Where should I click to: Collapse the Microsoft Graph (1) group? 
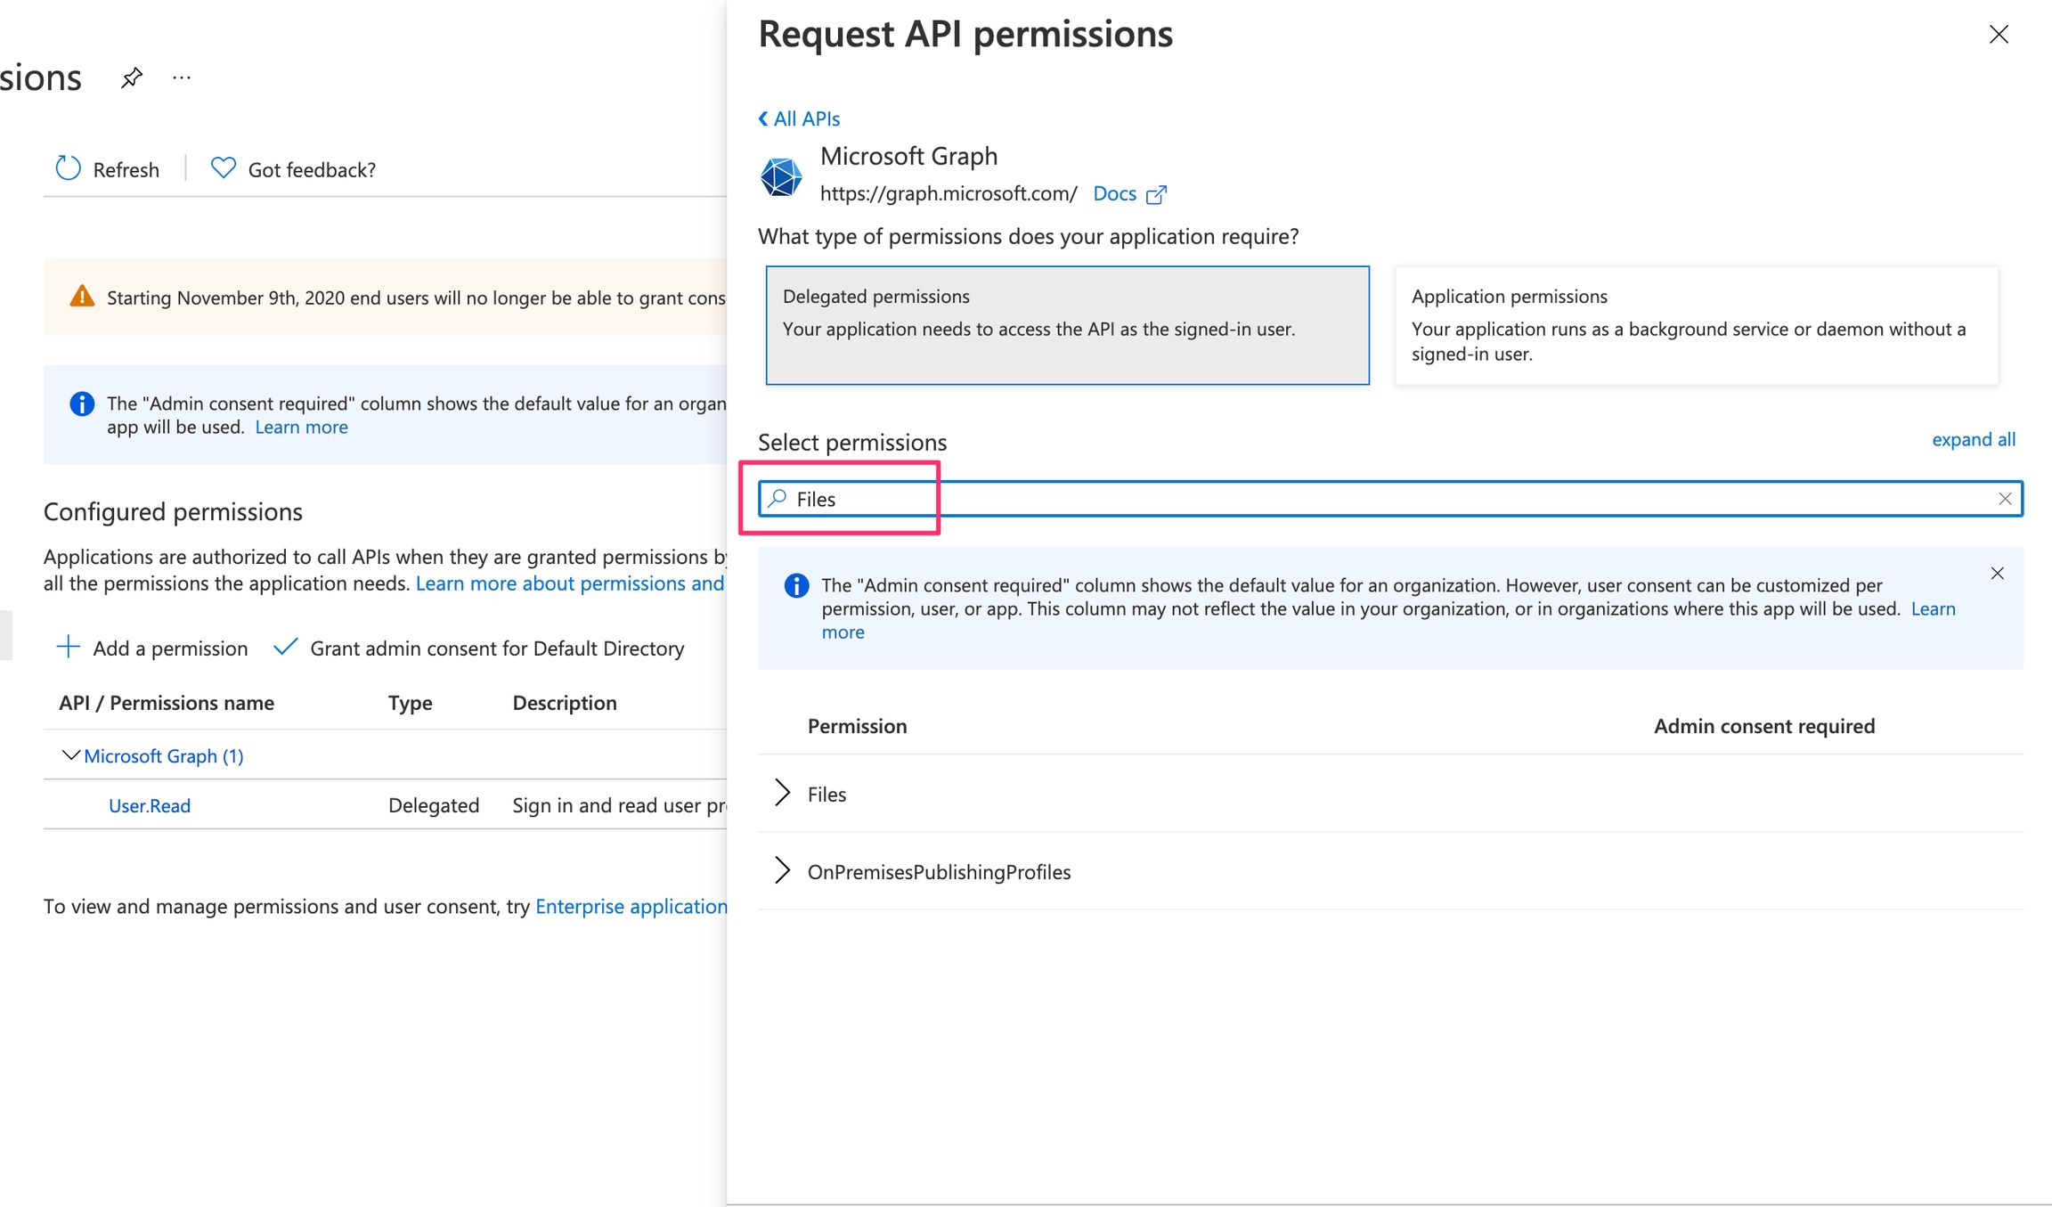(70, 755)
